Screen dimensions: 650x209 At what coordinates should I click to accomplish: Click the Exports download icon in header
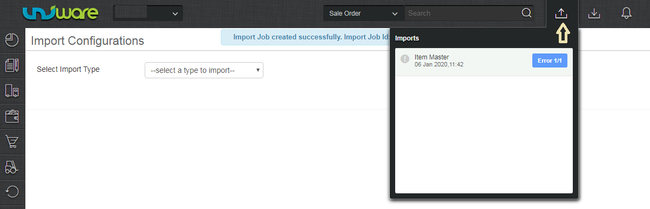[x=594, y=14]
